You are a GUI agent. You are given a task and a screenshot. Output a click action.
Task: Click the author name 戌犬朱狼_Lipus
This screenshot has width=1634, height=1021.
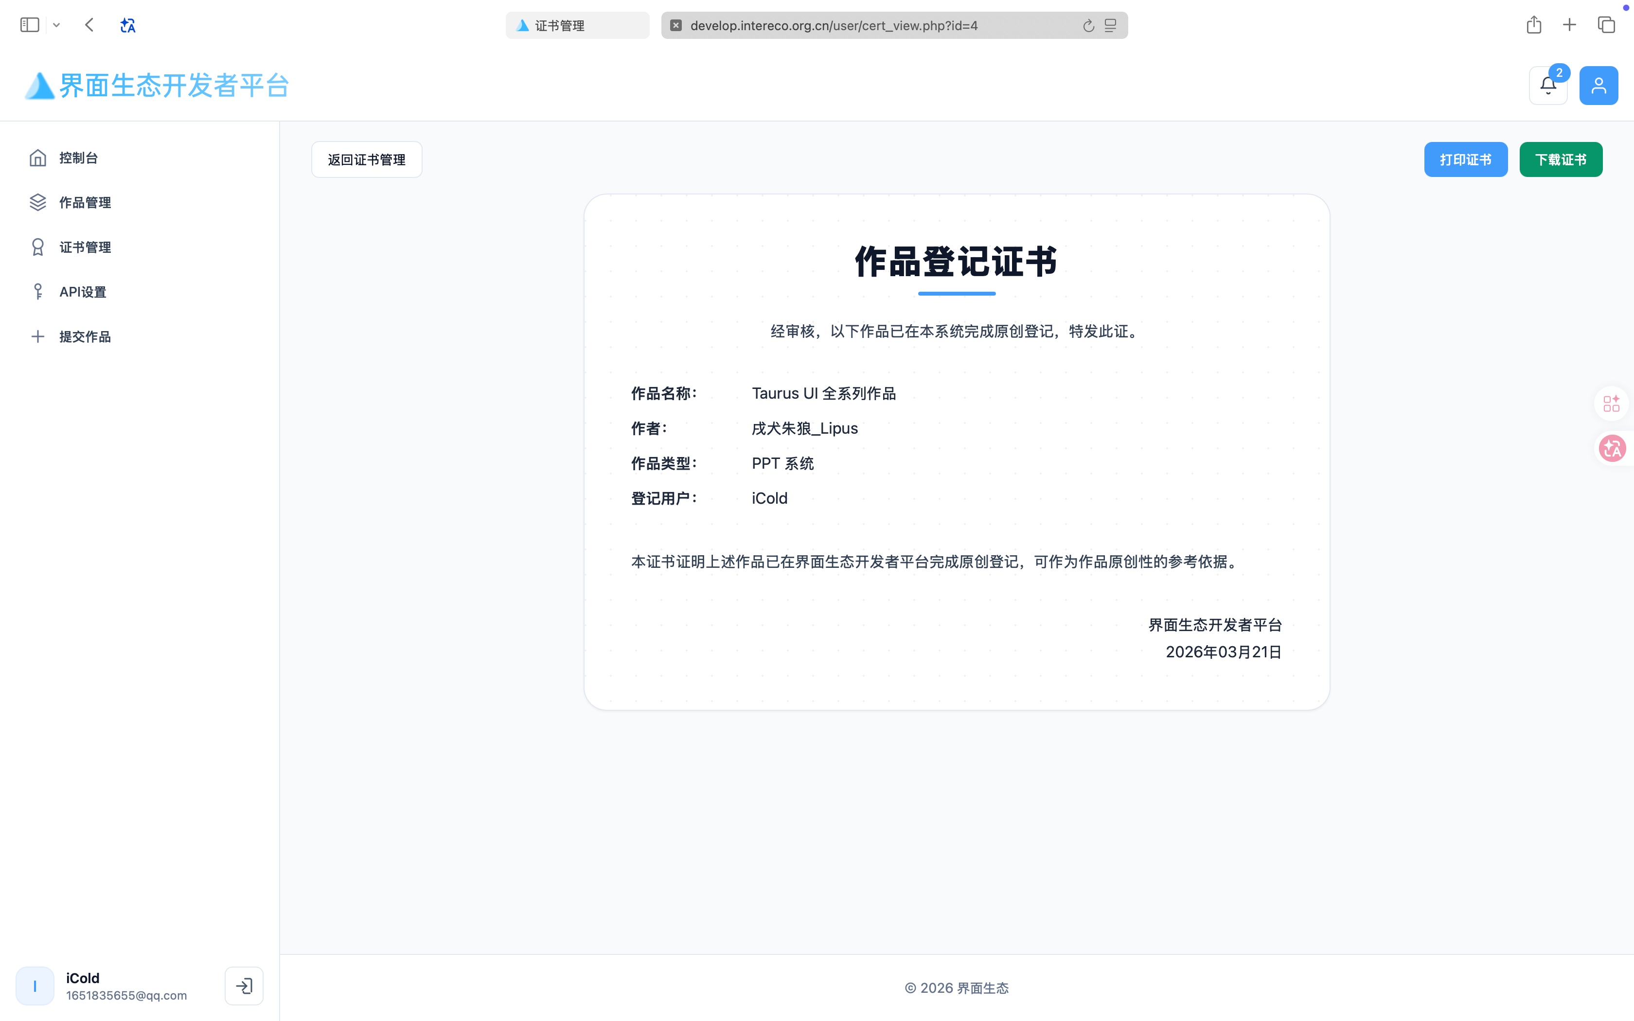point(805,428)
